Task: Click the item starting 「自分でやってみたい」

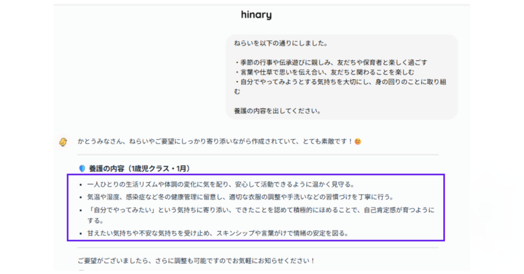Action: click(x=260, y=215)
